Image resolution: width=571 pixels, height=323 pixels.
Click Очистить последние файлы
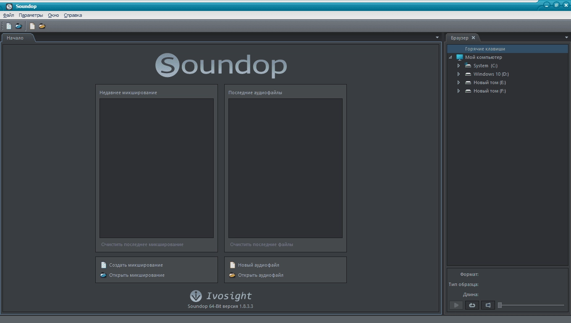262,244
